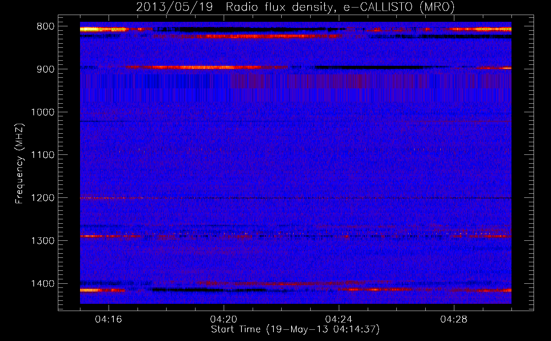Click the bright band below 1400 MHz at left edge
551x341 pixels.
pos(102,290)
